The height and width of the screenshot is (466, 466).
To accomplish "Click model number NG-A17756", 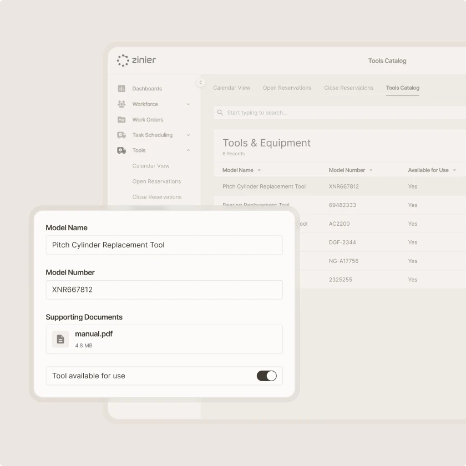I will tap(343, 261).
